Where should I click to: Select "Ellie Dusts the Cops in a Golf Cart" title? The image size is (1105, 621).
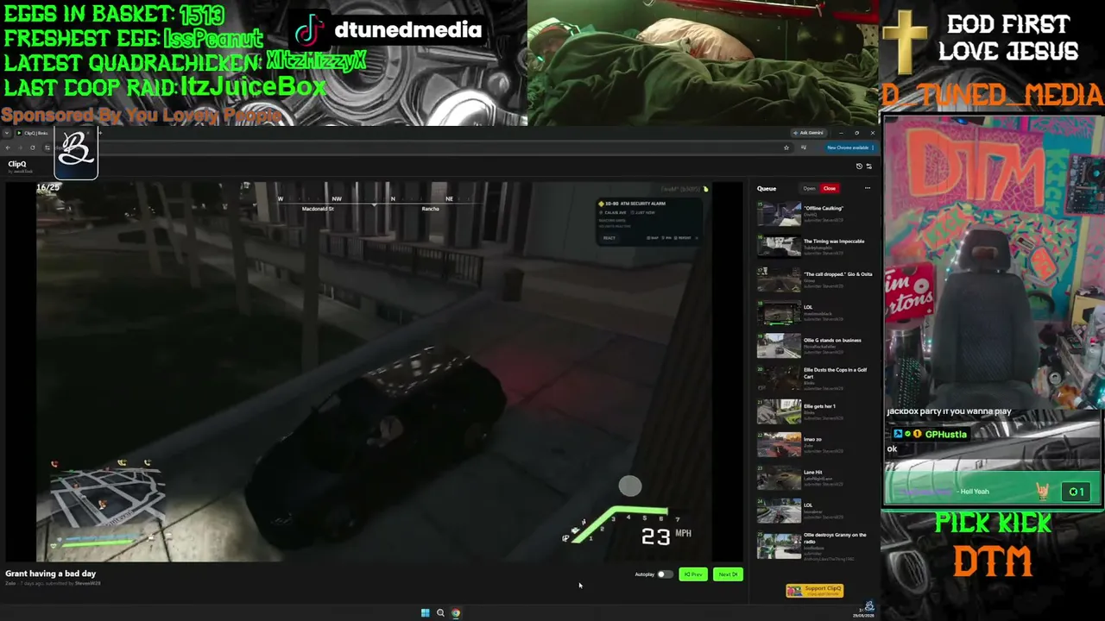pos(835,373)
